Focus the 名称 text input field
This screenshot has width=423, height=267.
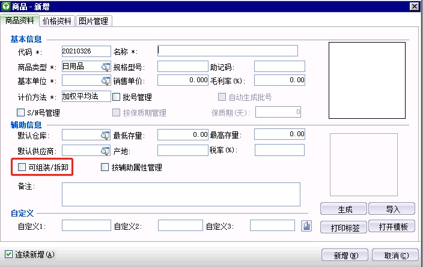(x=227, y=51)
